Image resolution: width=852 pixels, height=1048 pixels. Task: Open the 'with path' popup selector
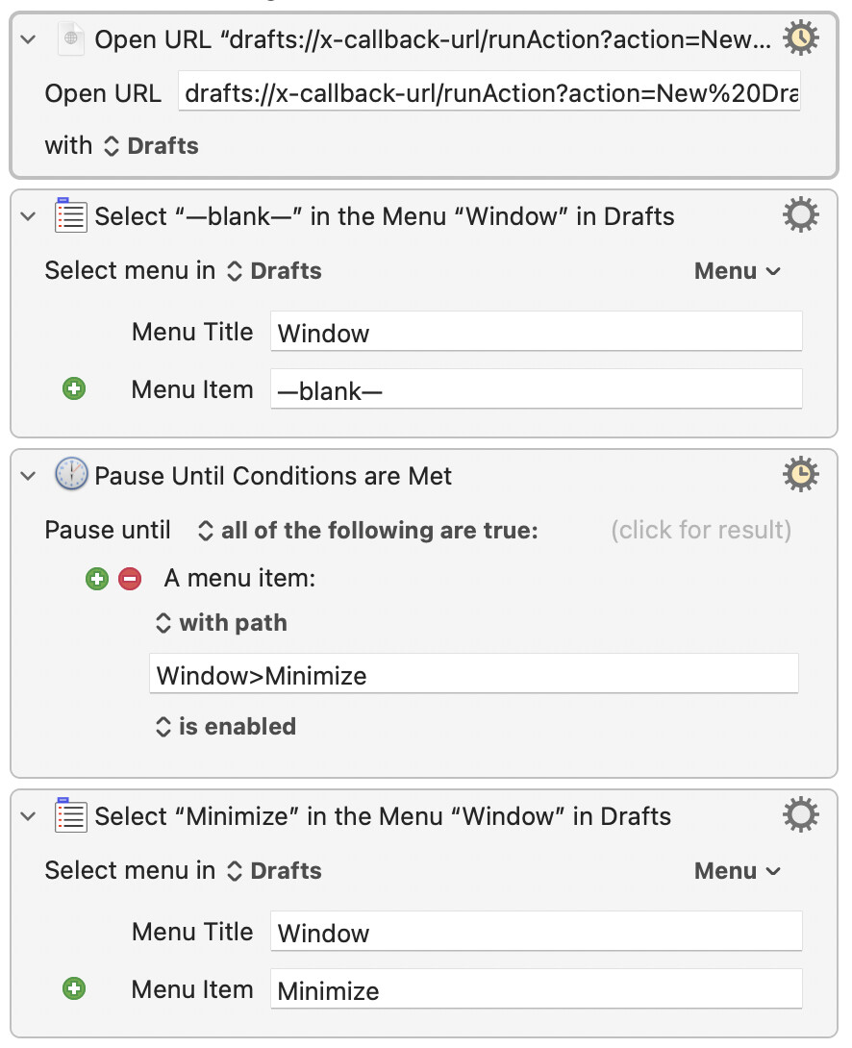point(221,623)
